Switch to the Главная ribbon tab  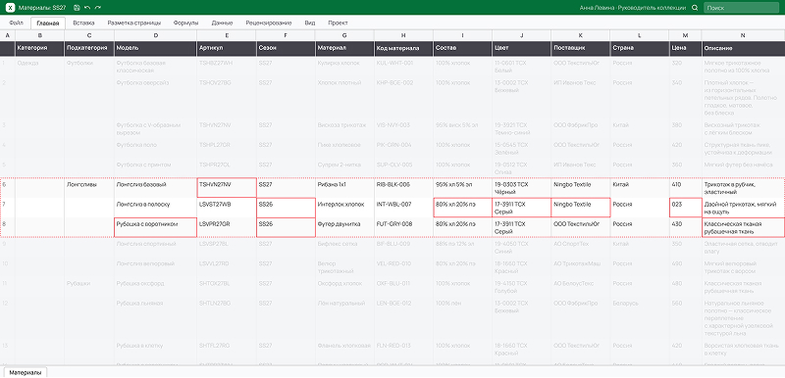tap(48, 23)
